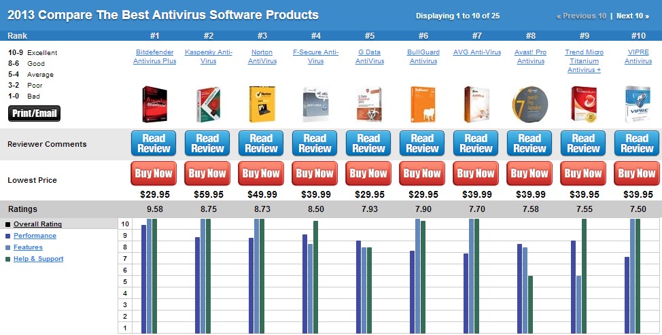The height and width of the screenshot is (335, 662).
Task: Read Review for rank #3 Norton
Action: [261, 143]
